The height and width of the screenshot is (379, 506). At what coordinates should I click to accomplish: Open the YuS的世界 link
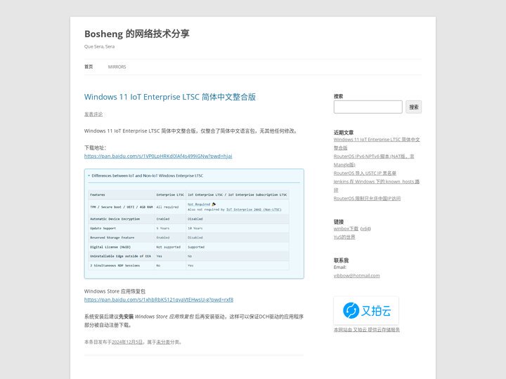click(344, 237)
